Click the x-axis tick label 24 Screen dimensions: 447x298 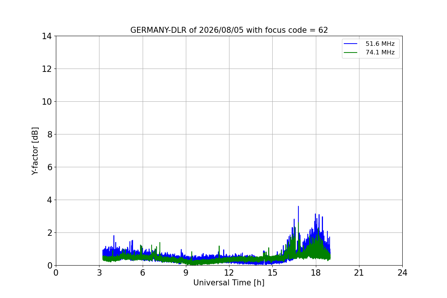(402, 273)
